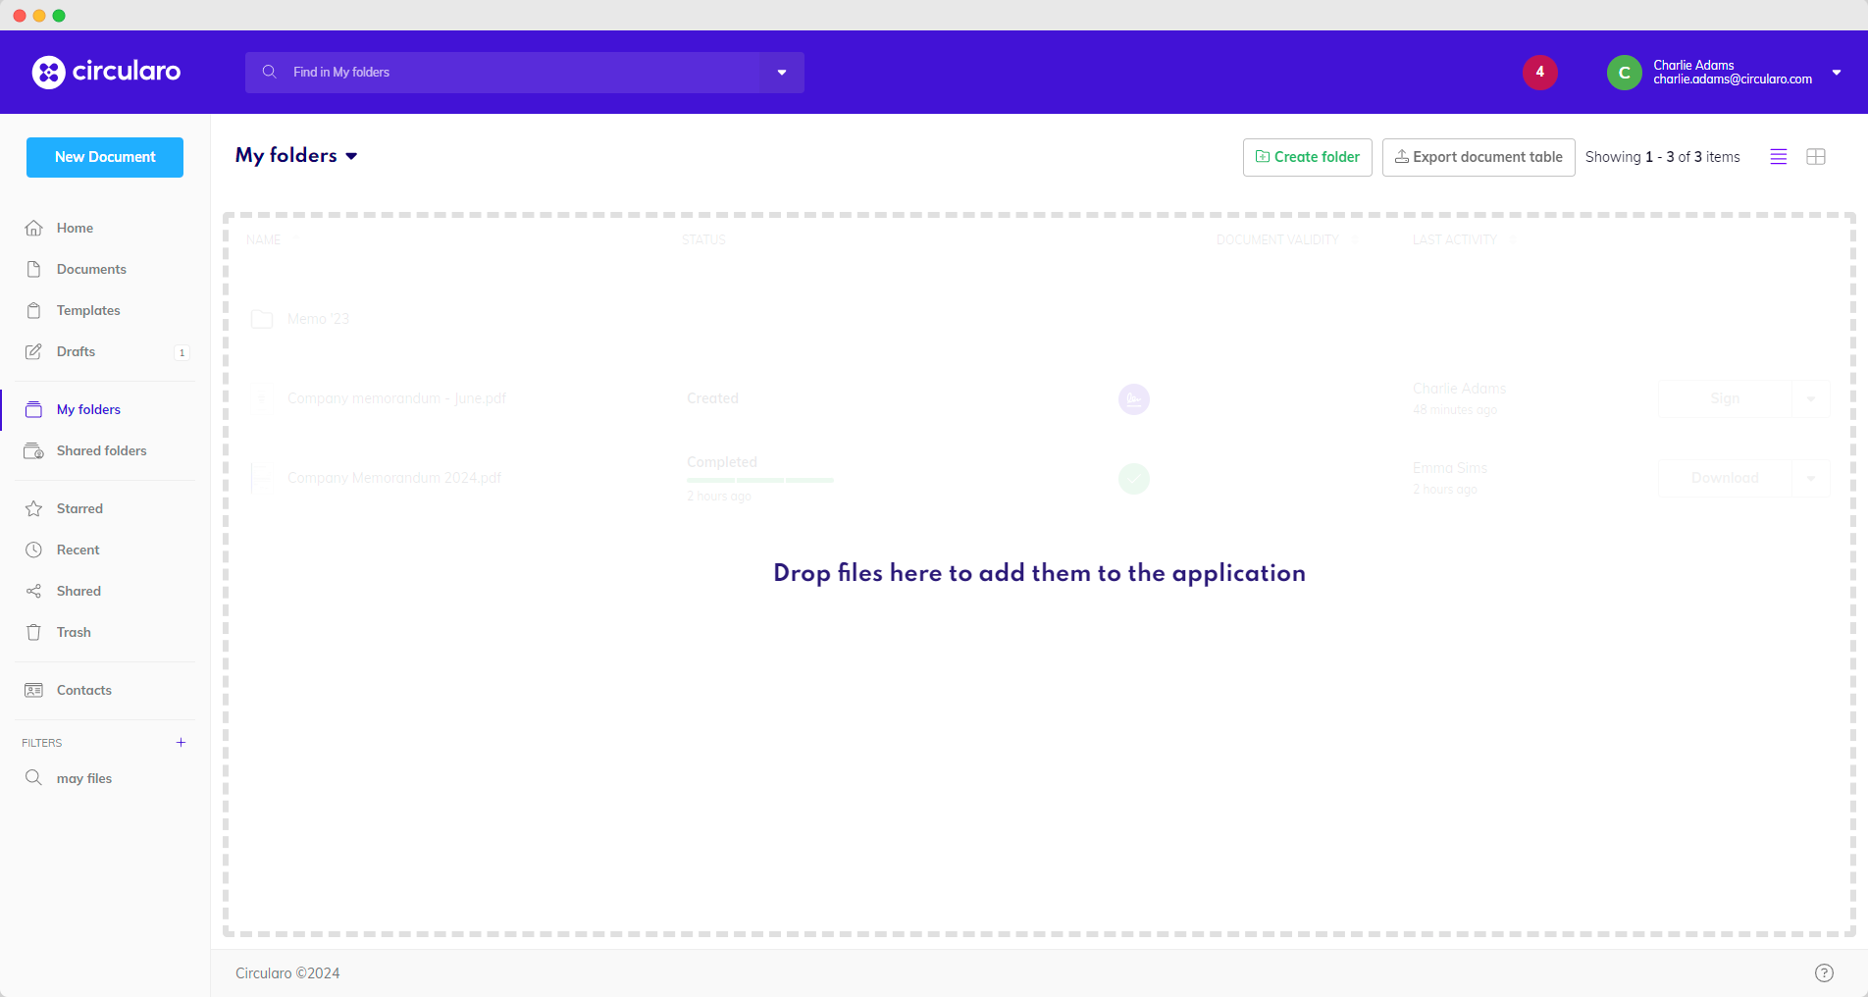This screenshot has height=997, width=1868.
Task: Go to Shared folders in sidebar
Action: coord(101,450)
